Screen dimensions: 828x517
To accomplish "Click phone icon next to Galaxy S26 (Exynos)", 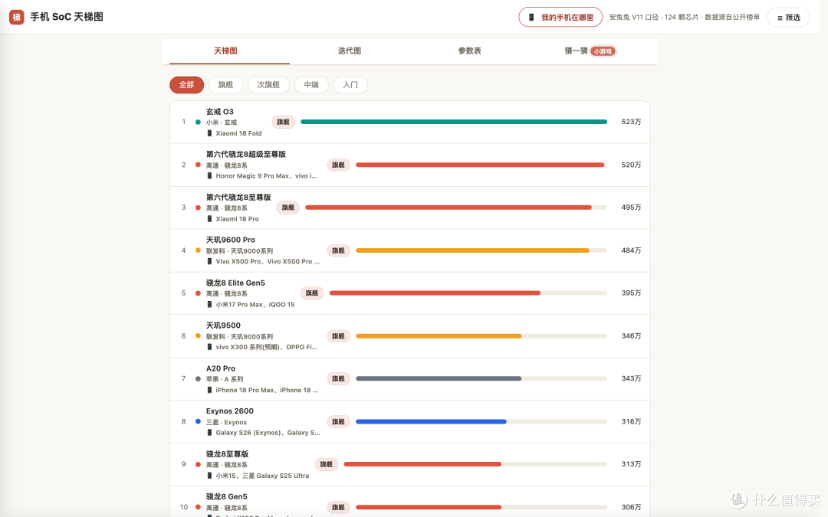I will click(x=209, y=433).
